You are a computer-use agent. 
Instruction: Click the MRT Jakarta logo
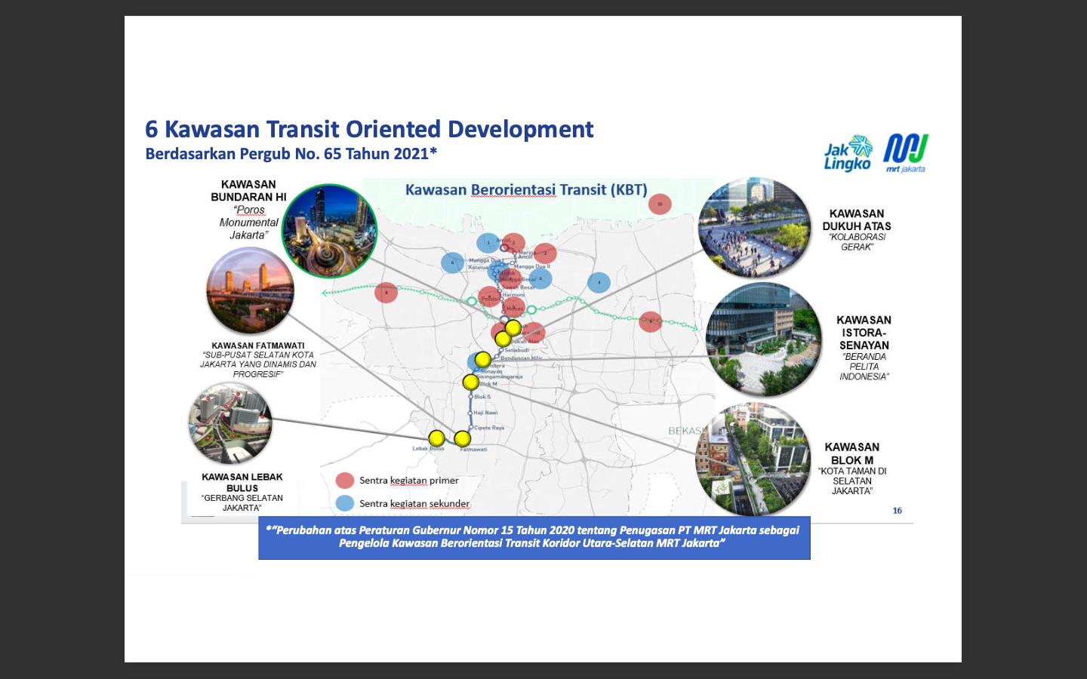click(x=906, y=152)
